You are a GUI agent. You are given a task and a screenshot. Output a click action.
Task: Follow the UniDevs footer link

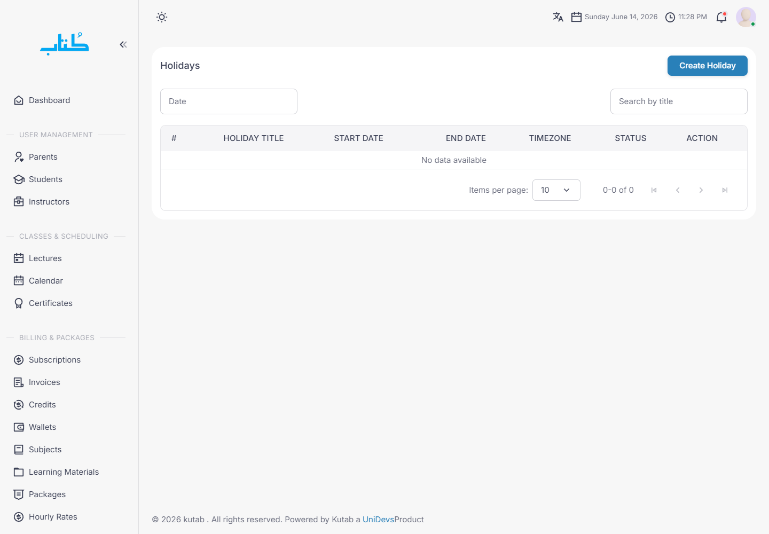pyautogui.click(x=378, y=520)
